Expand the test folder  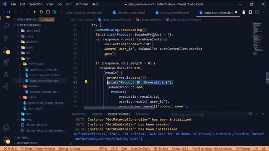click(29, 114)
